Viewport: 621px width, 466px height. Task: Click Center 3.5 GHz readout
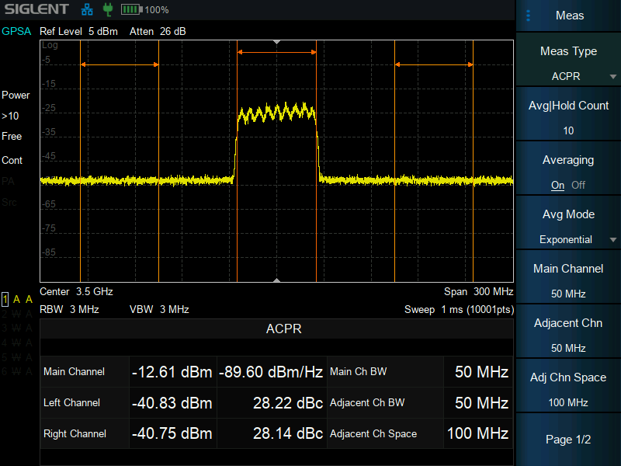coord(76,292)
